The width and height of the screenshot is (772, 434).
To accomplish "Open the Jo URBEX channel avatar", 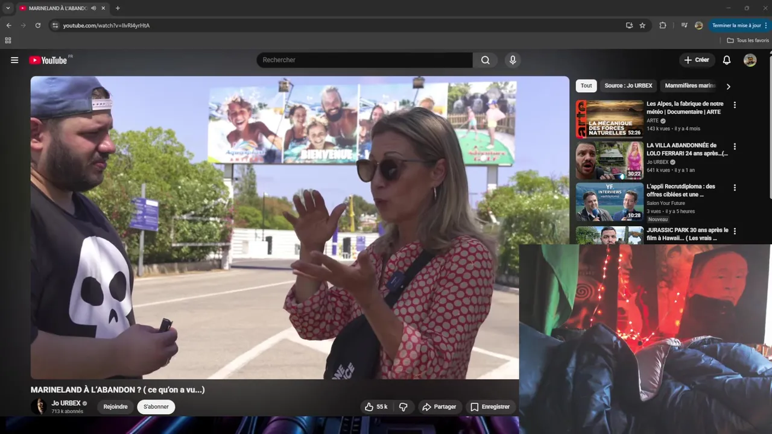I will tap(39, 406).
